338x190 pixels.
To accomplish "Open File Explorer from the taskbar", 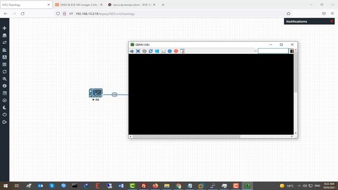I will click(167, 186).
